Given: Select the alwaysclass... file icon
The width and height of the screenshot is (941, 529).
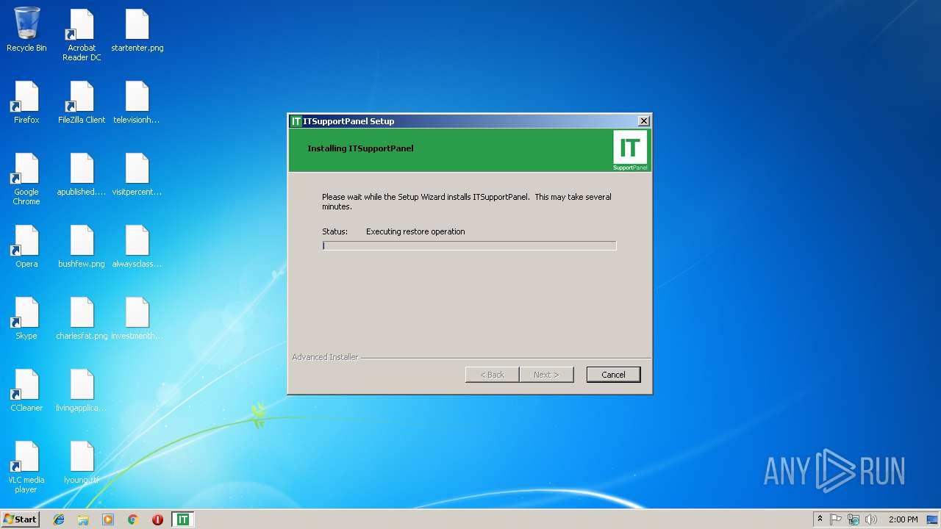Looking at the screenshot, I should click(137, 246).
